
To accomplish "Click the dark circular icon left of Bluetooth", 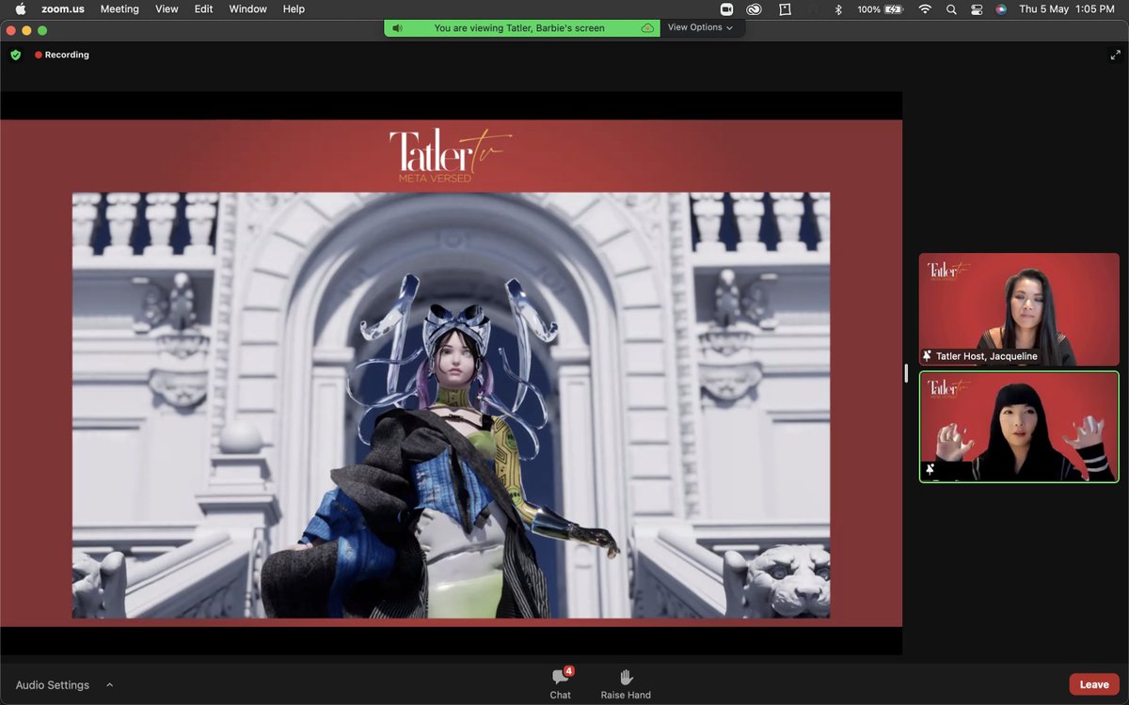I will click(813, 8).
